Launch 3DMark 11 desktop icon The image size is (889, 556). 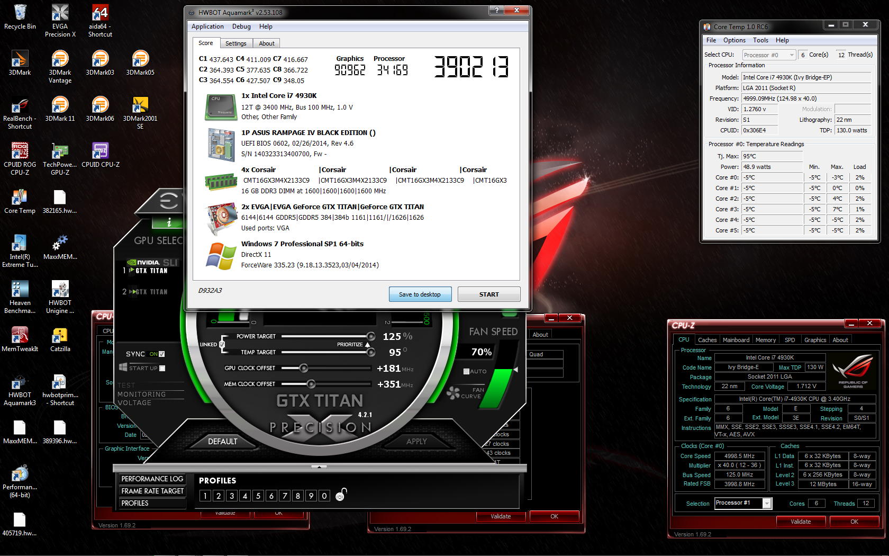pos(60,109)
